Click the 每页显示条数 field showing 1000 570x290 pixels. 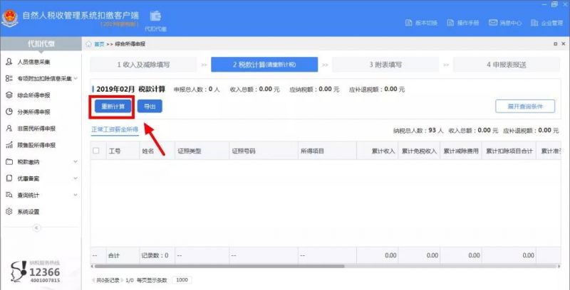point(182,280)
